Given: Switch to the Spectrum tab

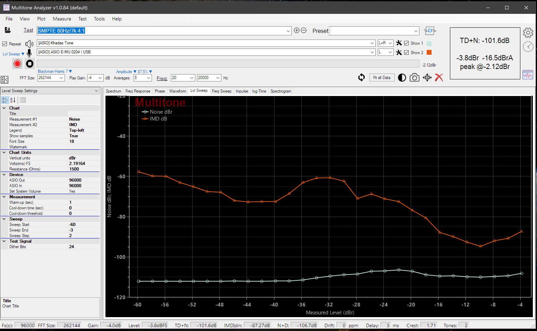Looking at the screenshot, I should pos(113,91).
